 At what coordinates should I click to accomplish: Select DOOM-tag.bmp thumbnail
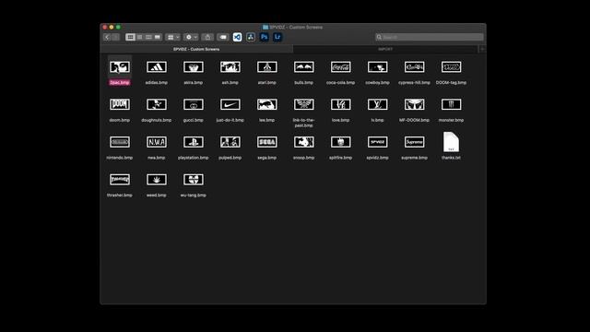451,67
